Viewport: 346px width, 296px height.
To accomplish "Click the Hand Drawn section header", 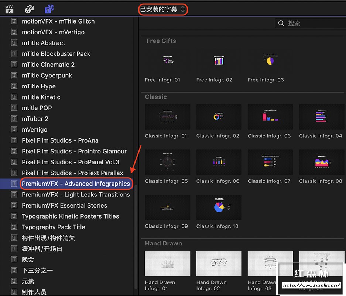I will (x=164, y=243).
